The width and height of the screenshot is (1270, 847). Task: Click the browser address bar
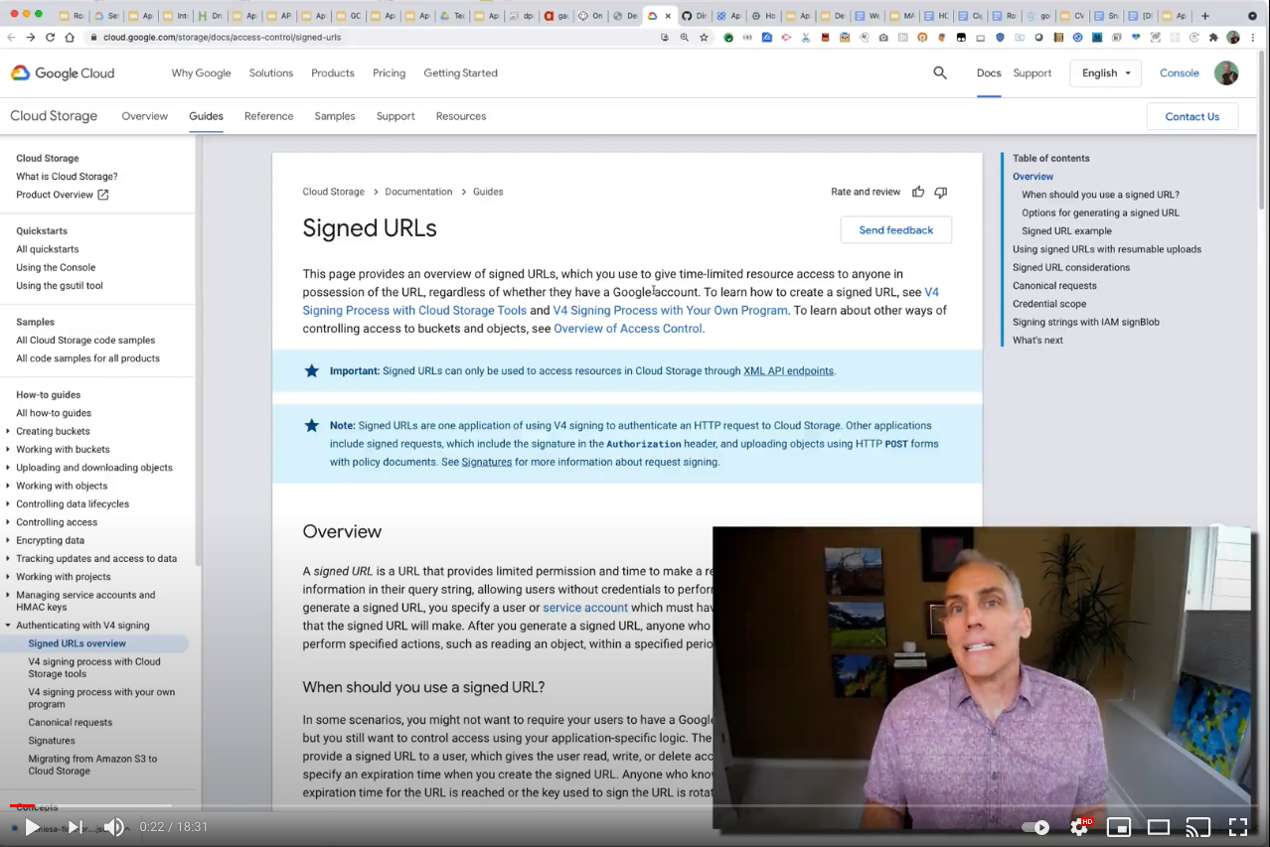(373, 37)
